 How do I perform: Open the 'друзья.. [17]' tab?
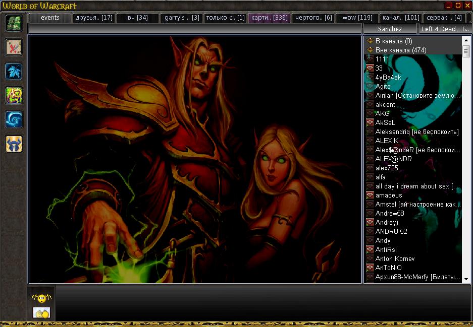(93, 18)
